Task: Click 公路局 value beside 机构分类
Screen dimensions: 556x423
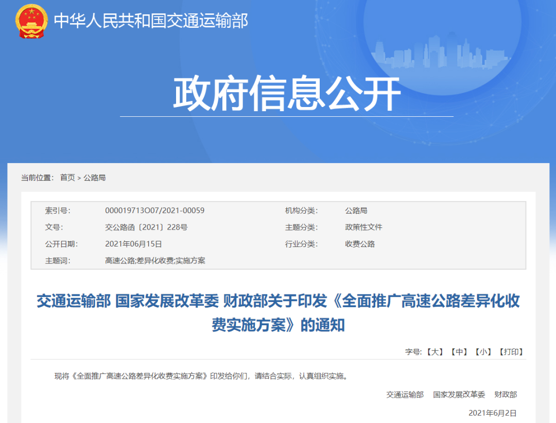Action: click(x=356, y=210)
